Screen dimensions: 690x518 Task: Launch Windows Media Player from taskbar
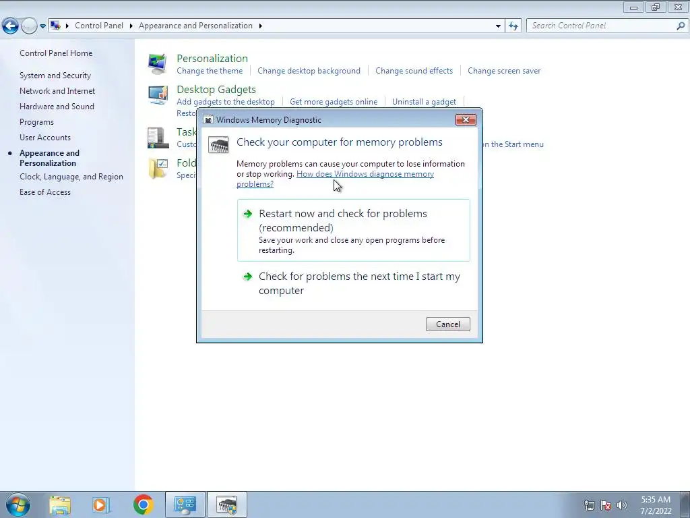pyautogui.click(x=101, y=505)
